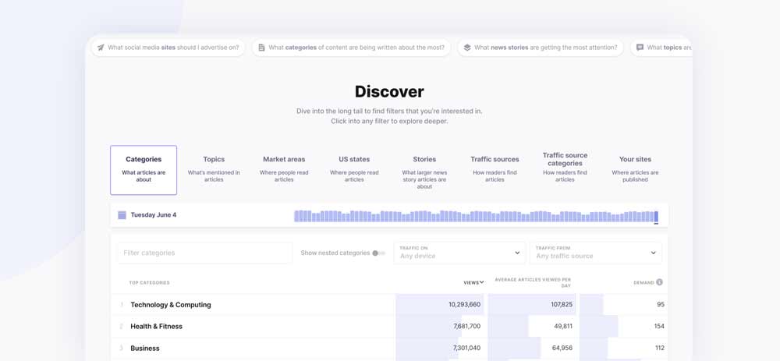Open the Business category row
The height and width of the screenshot is (361, 780).
coord(389,348)
